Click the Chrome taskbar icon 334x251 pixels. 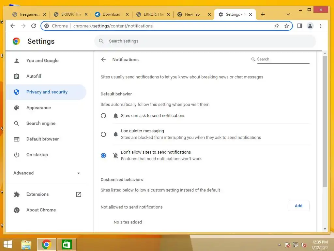[x=46, y=244]
